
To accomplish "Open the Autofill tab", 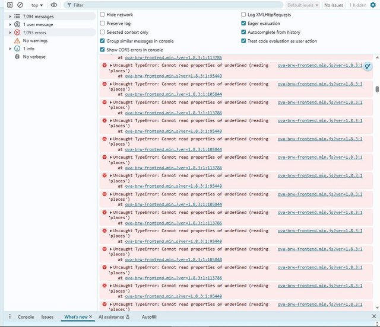I will click(x=149, y=317).
